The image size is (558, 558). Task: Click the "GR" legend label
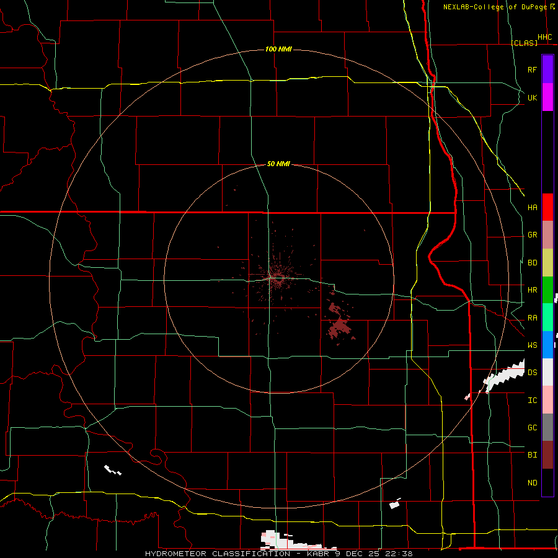point(532,235)
